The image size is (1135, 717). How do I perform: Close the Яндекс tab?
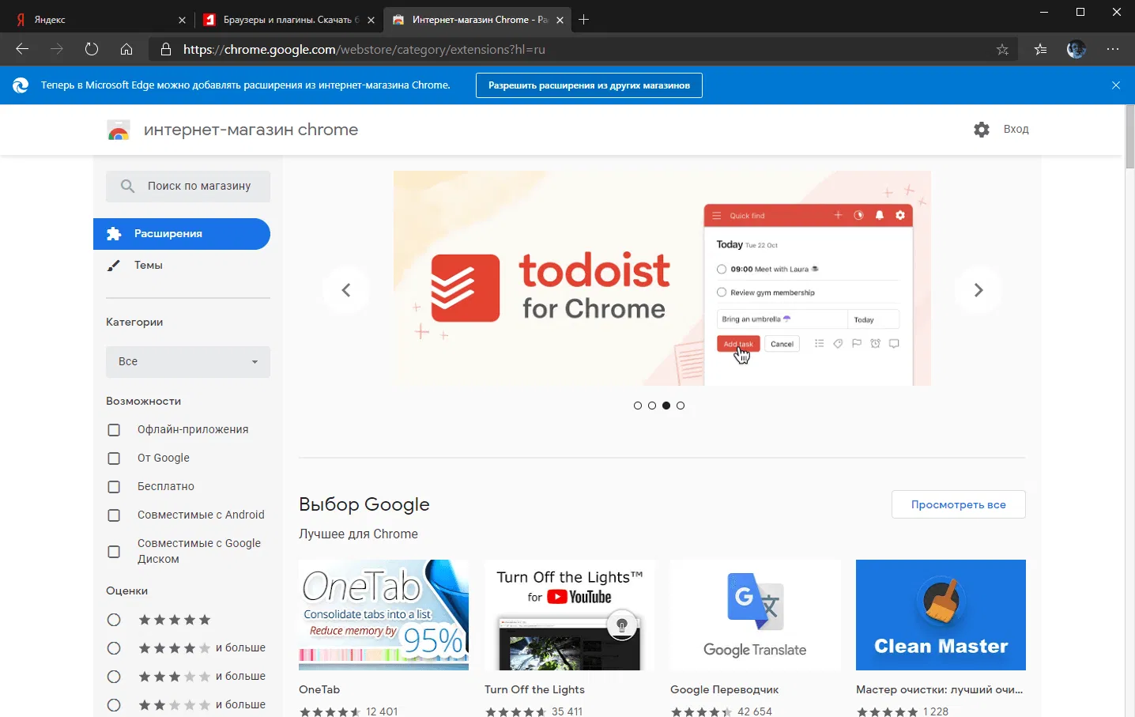coord(183,20)
